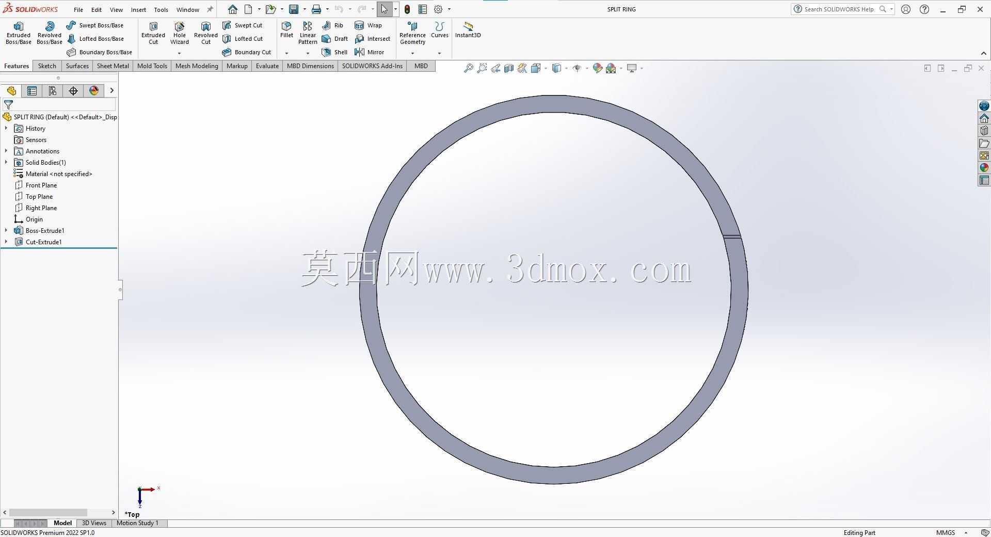The width and height of the screenshot is (991, 537).
Task: Expand the Cut-Extrude1 feature
Action: pos(6,242)
